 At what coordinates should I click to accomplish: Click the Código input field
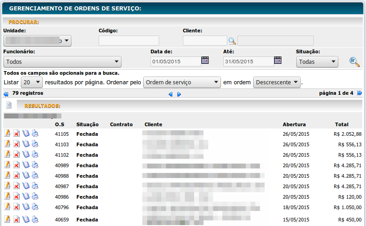click(x=129, y=41)
